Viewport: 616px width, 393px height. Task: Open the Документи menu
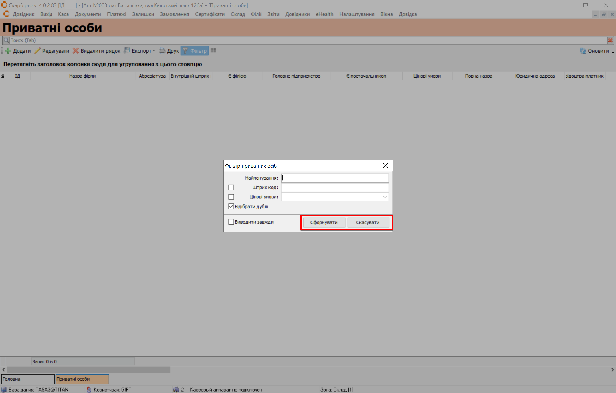(x=88, y=14)
